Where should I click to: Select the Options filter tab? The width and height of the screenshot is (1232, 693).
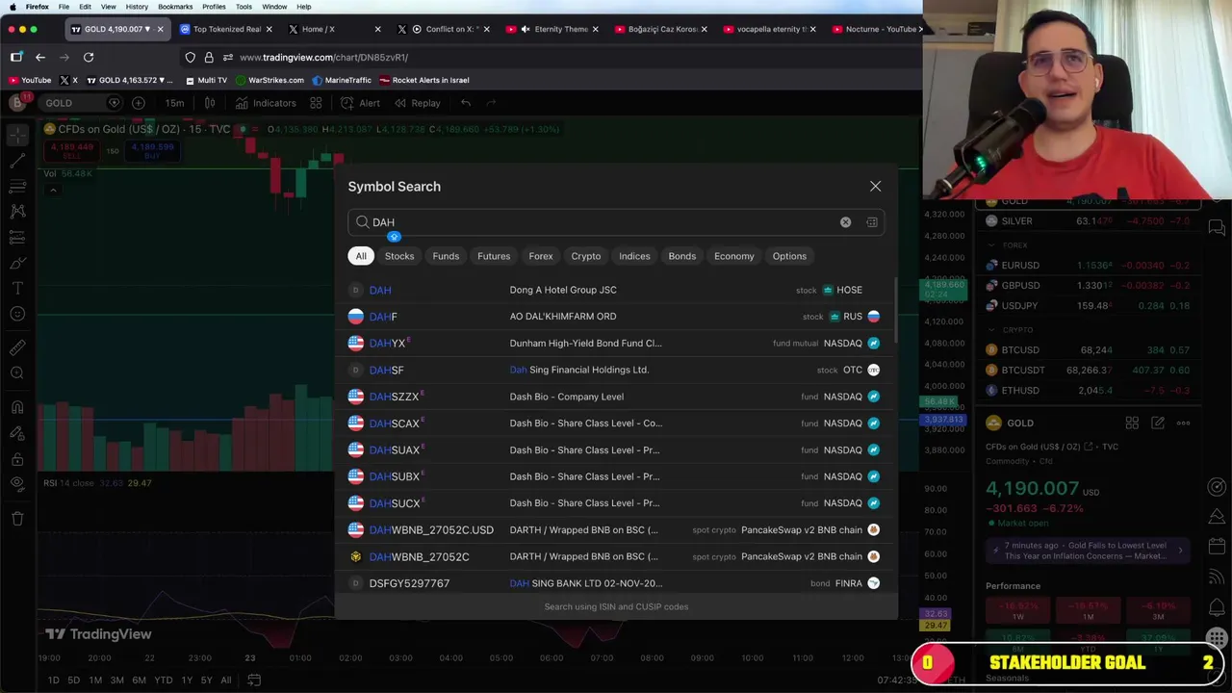(x=789, y=256)
